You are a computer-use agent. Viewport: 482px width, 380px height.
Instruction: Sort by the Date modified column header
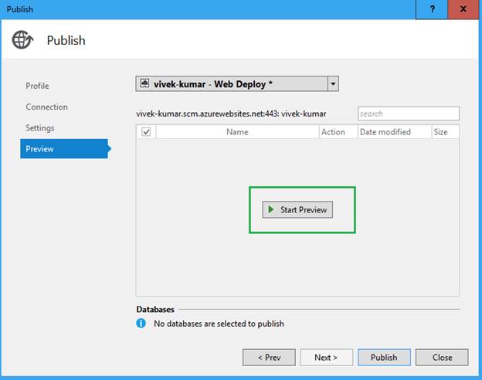(x=395, y=132)
